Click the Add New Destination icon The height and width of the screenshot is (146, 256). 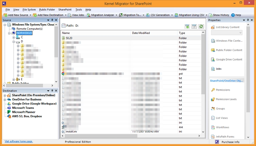(x=35, y=15)
